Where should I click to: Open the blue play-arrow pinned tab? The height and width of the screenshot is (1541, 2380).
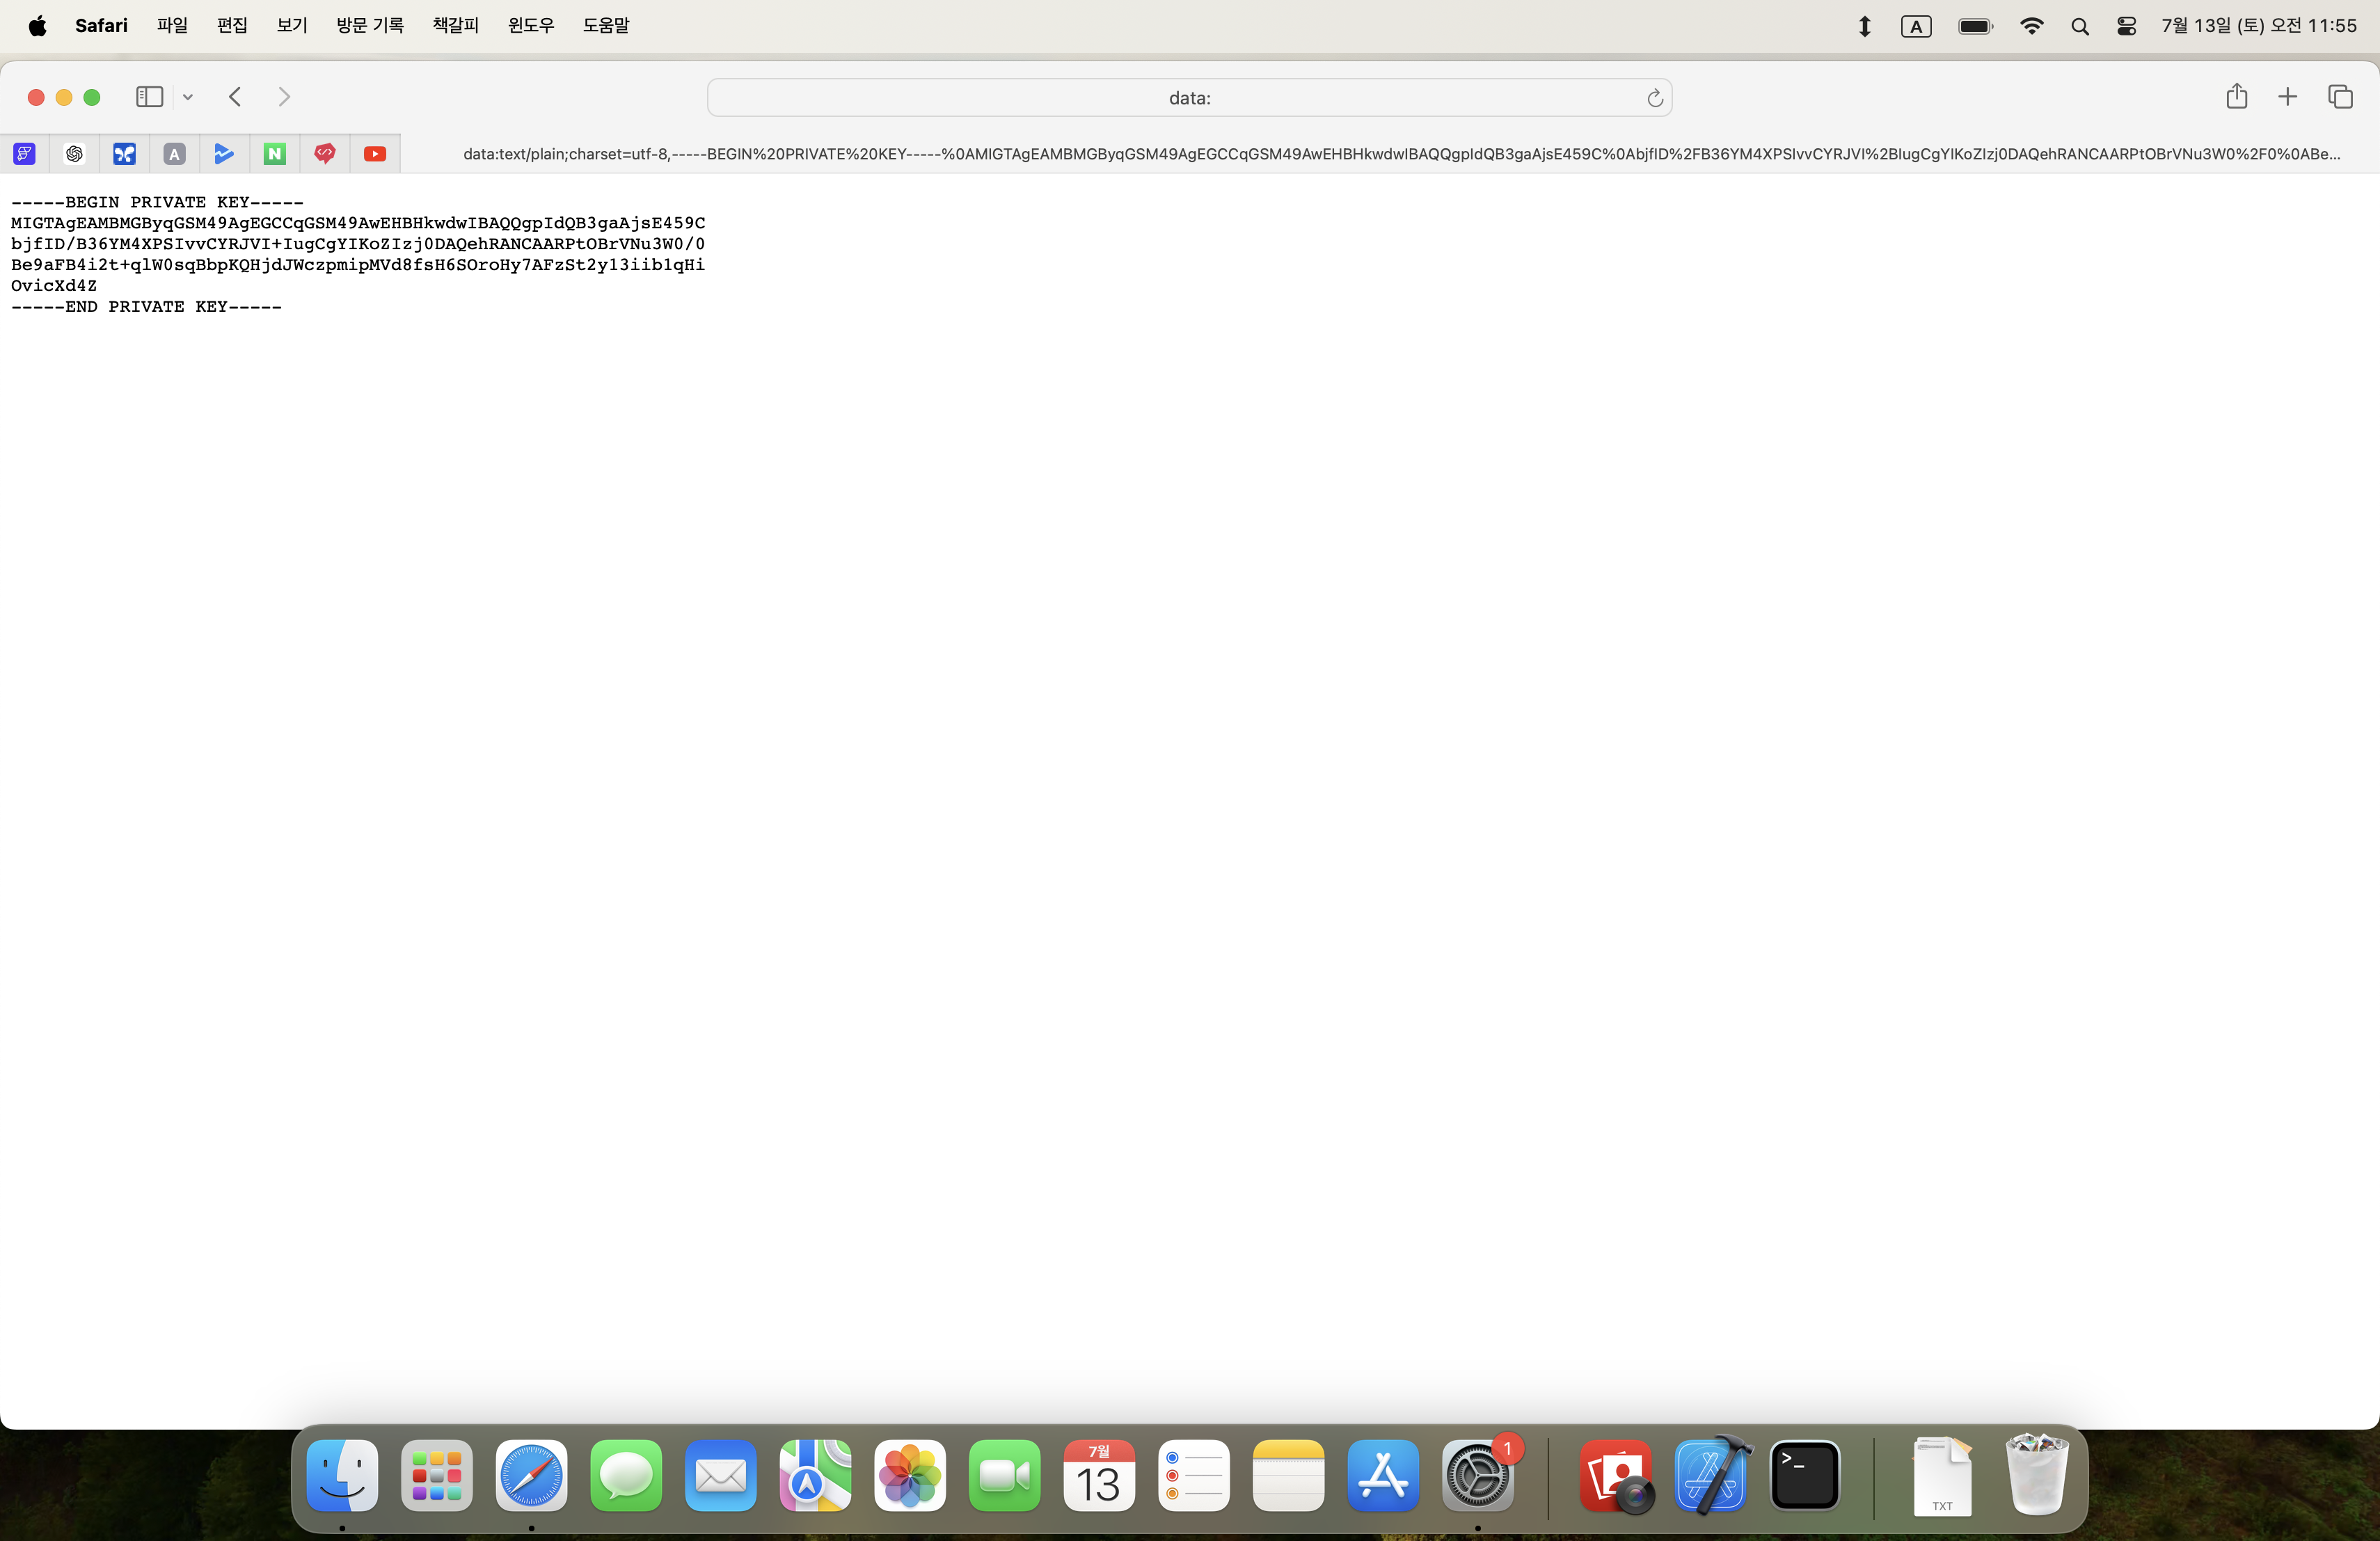tap(224, 153)
